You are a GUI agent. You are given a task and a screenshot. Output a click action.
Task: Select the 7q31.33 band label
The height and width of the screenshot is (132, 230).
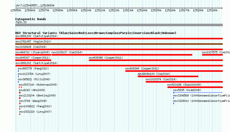[21, 22]
